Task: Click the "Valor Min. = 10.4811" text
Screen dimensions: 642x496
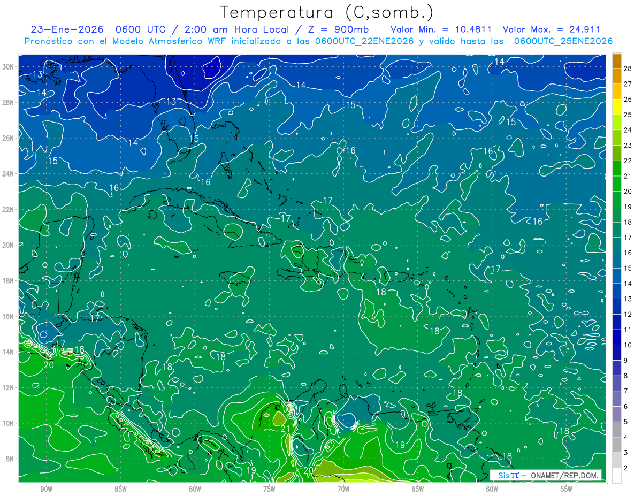Action: point(441,30)
